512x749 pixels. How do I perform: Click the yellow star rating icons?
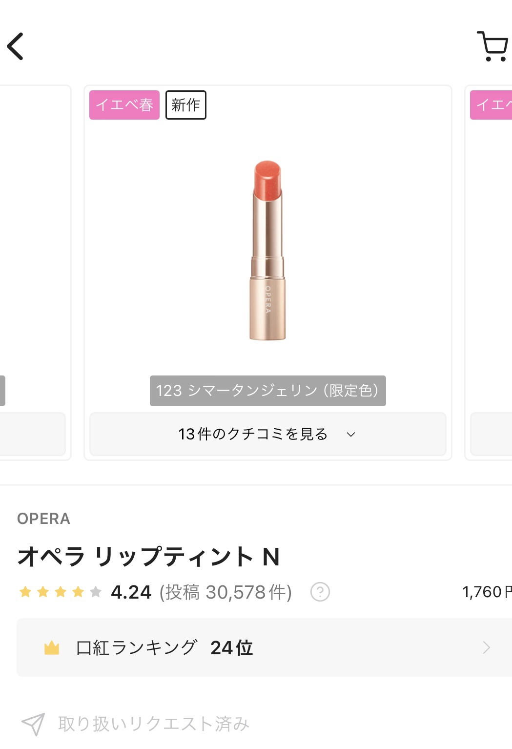[x=60, y=592]
